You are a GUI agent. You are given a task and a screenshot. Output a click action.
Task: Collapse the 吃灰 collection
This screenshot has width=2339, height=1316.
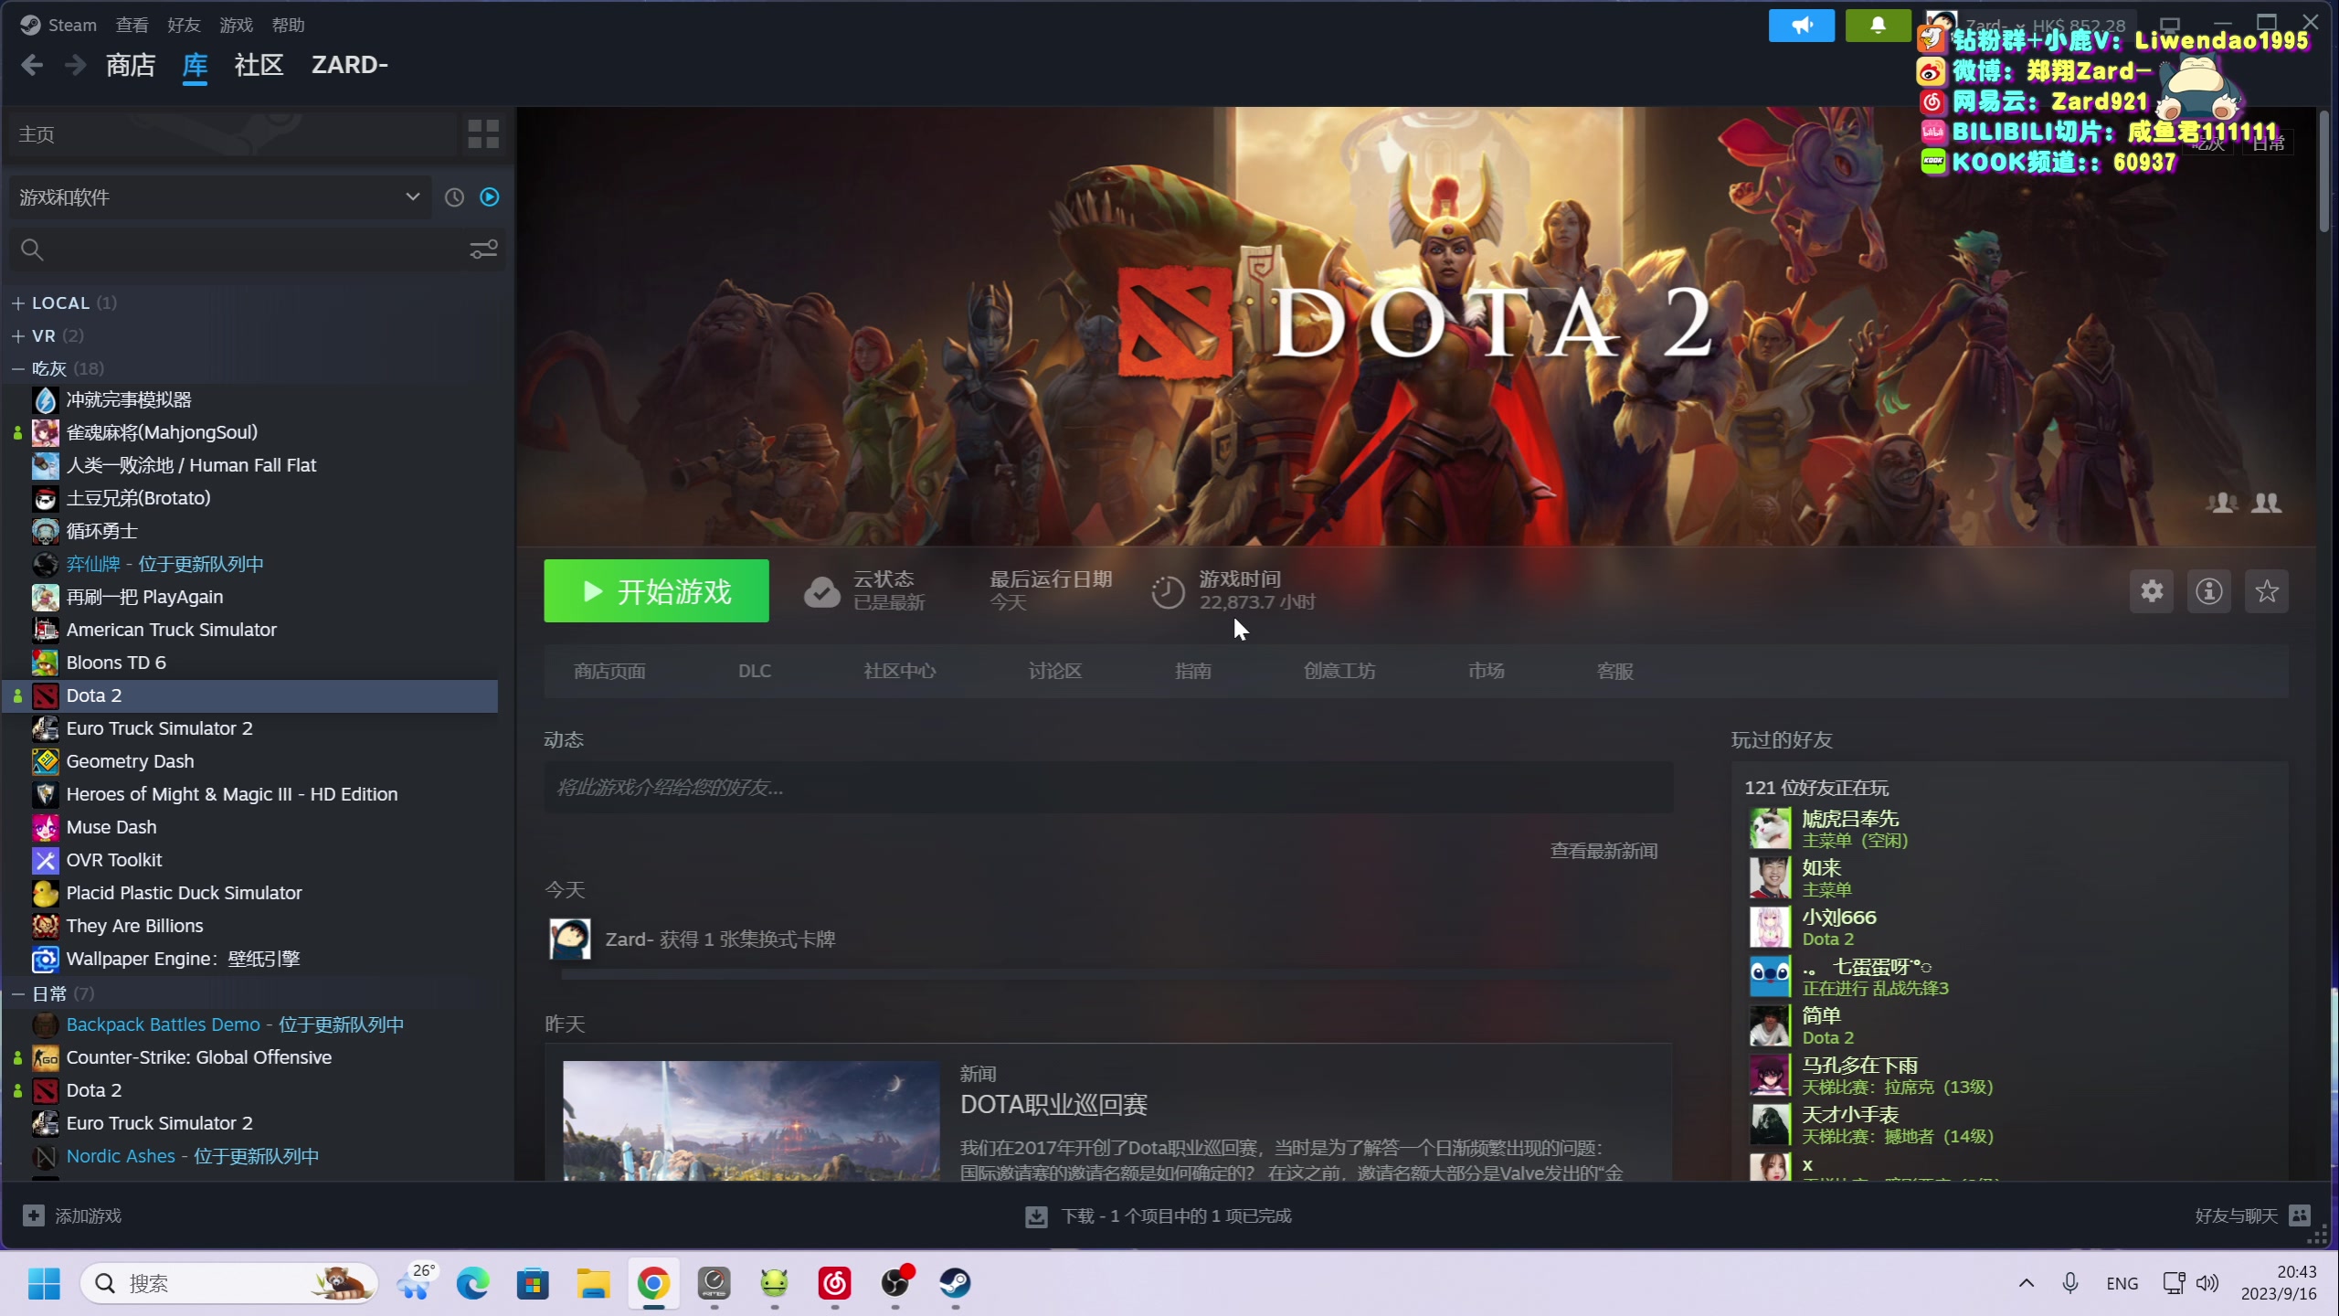click(18, 369)
